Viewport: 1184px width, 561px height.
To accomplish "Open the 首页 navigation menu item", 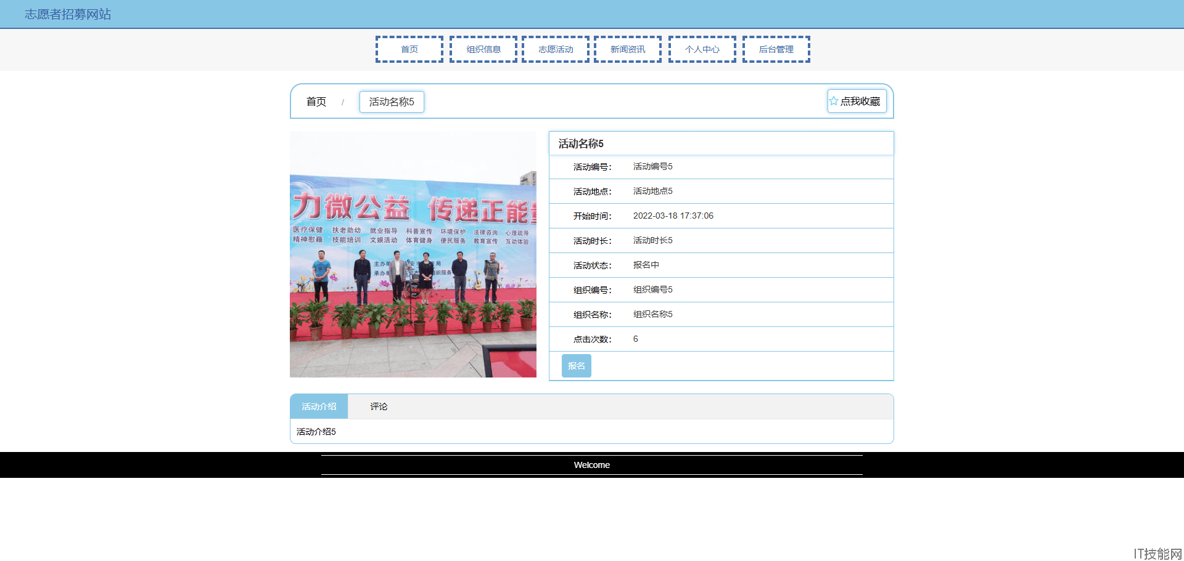I will [x=409, y=49].
